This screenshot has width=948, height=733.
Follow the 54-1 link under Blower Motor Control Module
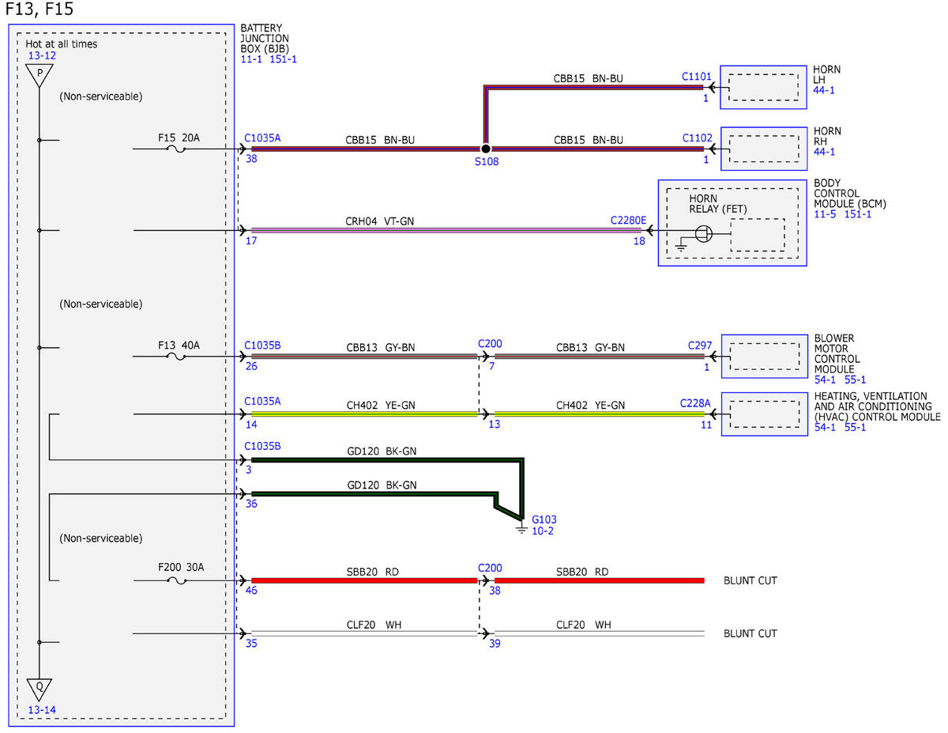(824, 380)
